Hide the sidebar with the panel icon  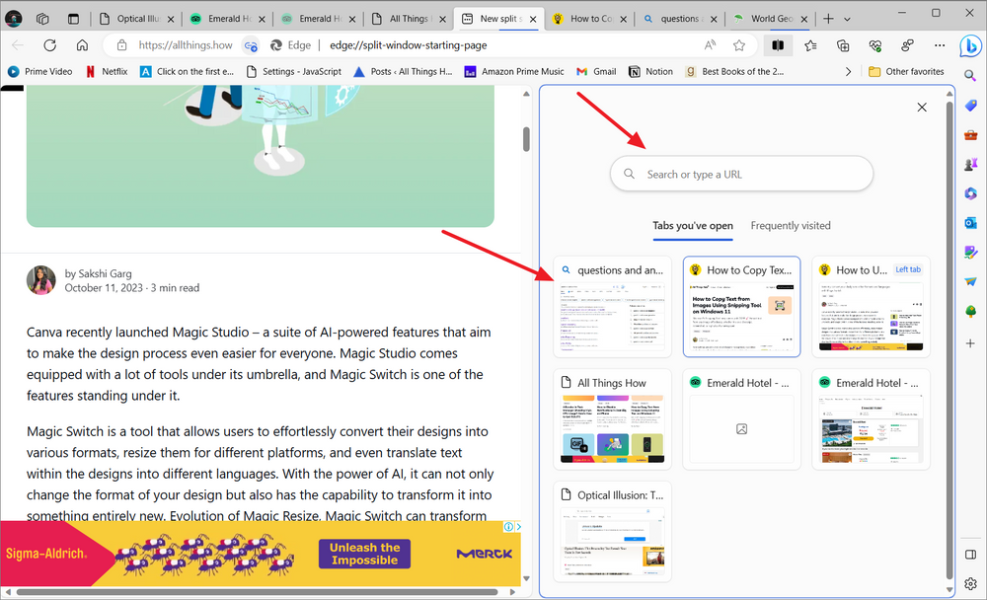[x=970, y=555]
